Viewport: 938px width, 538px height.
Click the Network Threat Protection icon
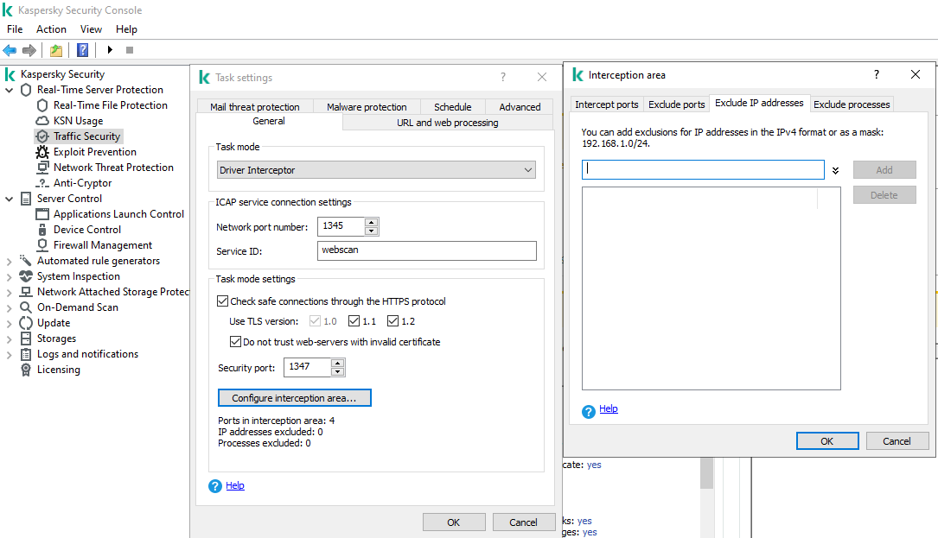pos(42,168)
